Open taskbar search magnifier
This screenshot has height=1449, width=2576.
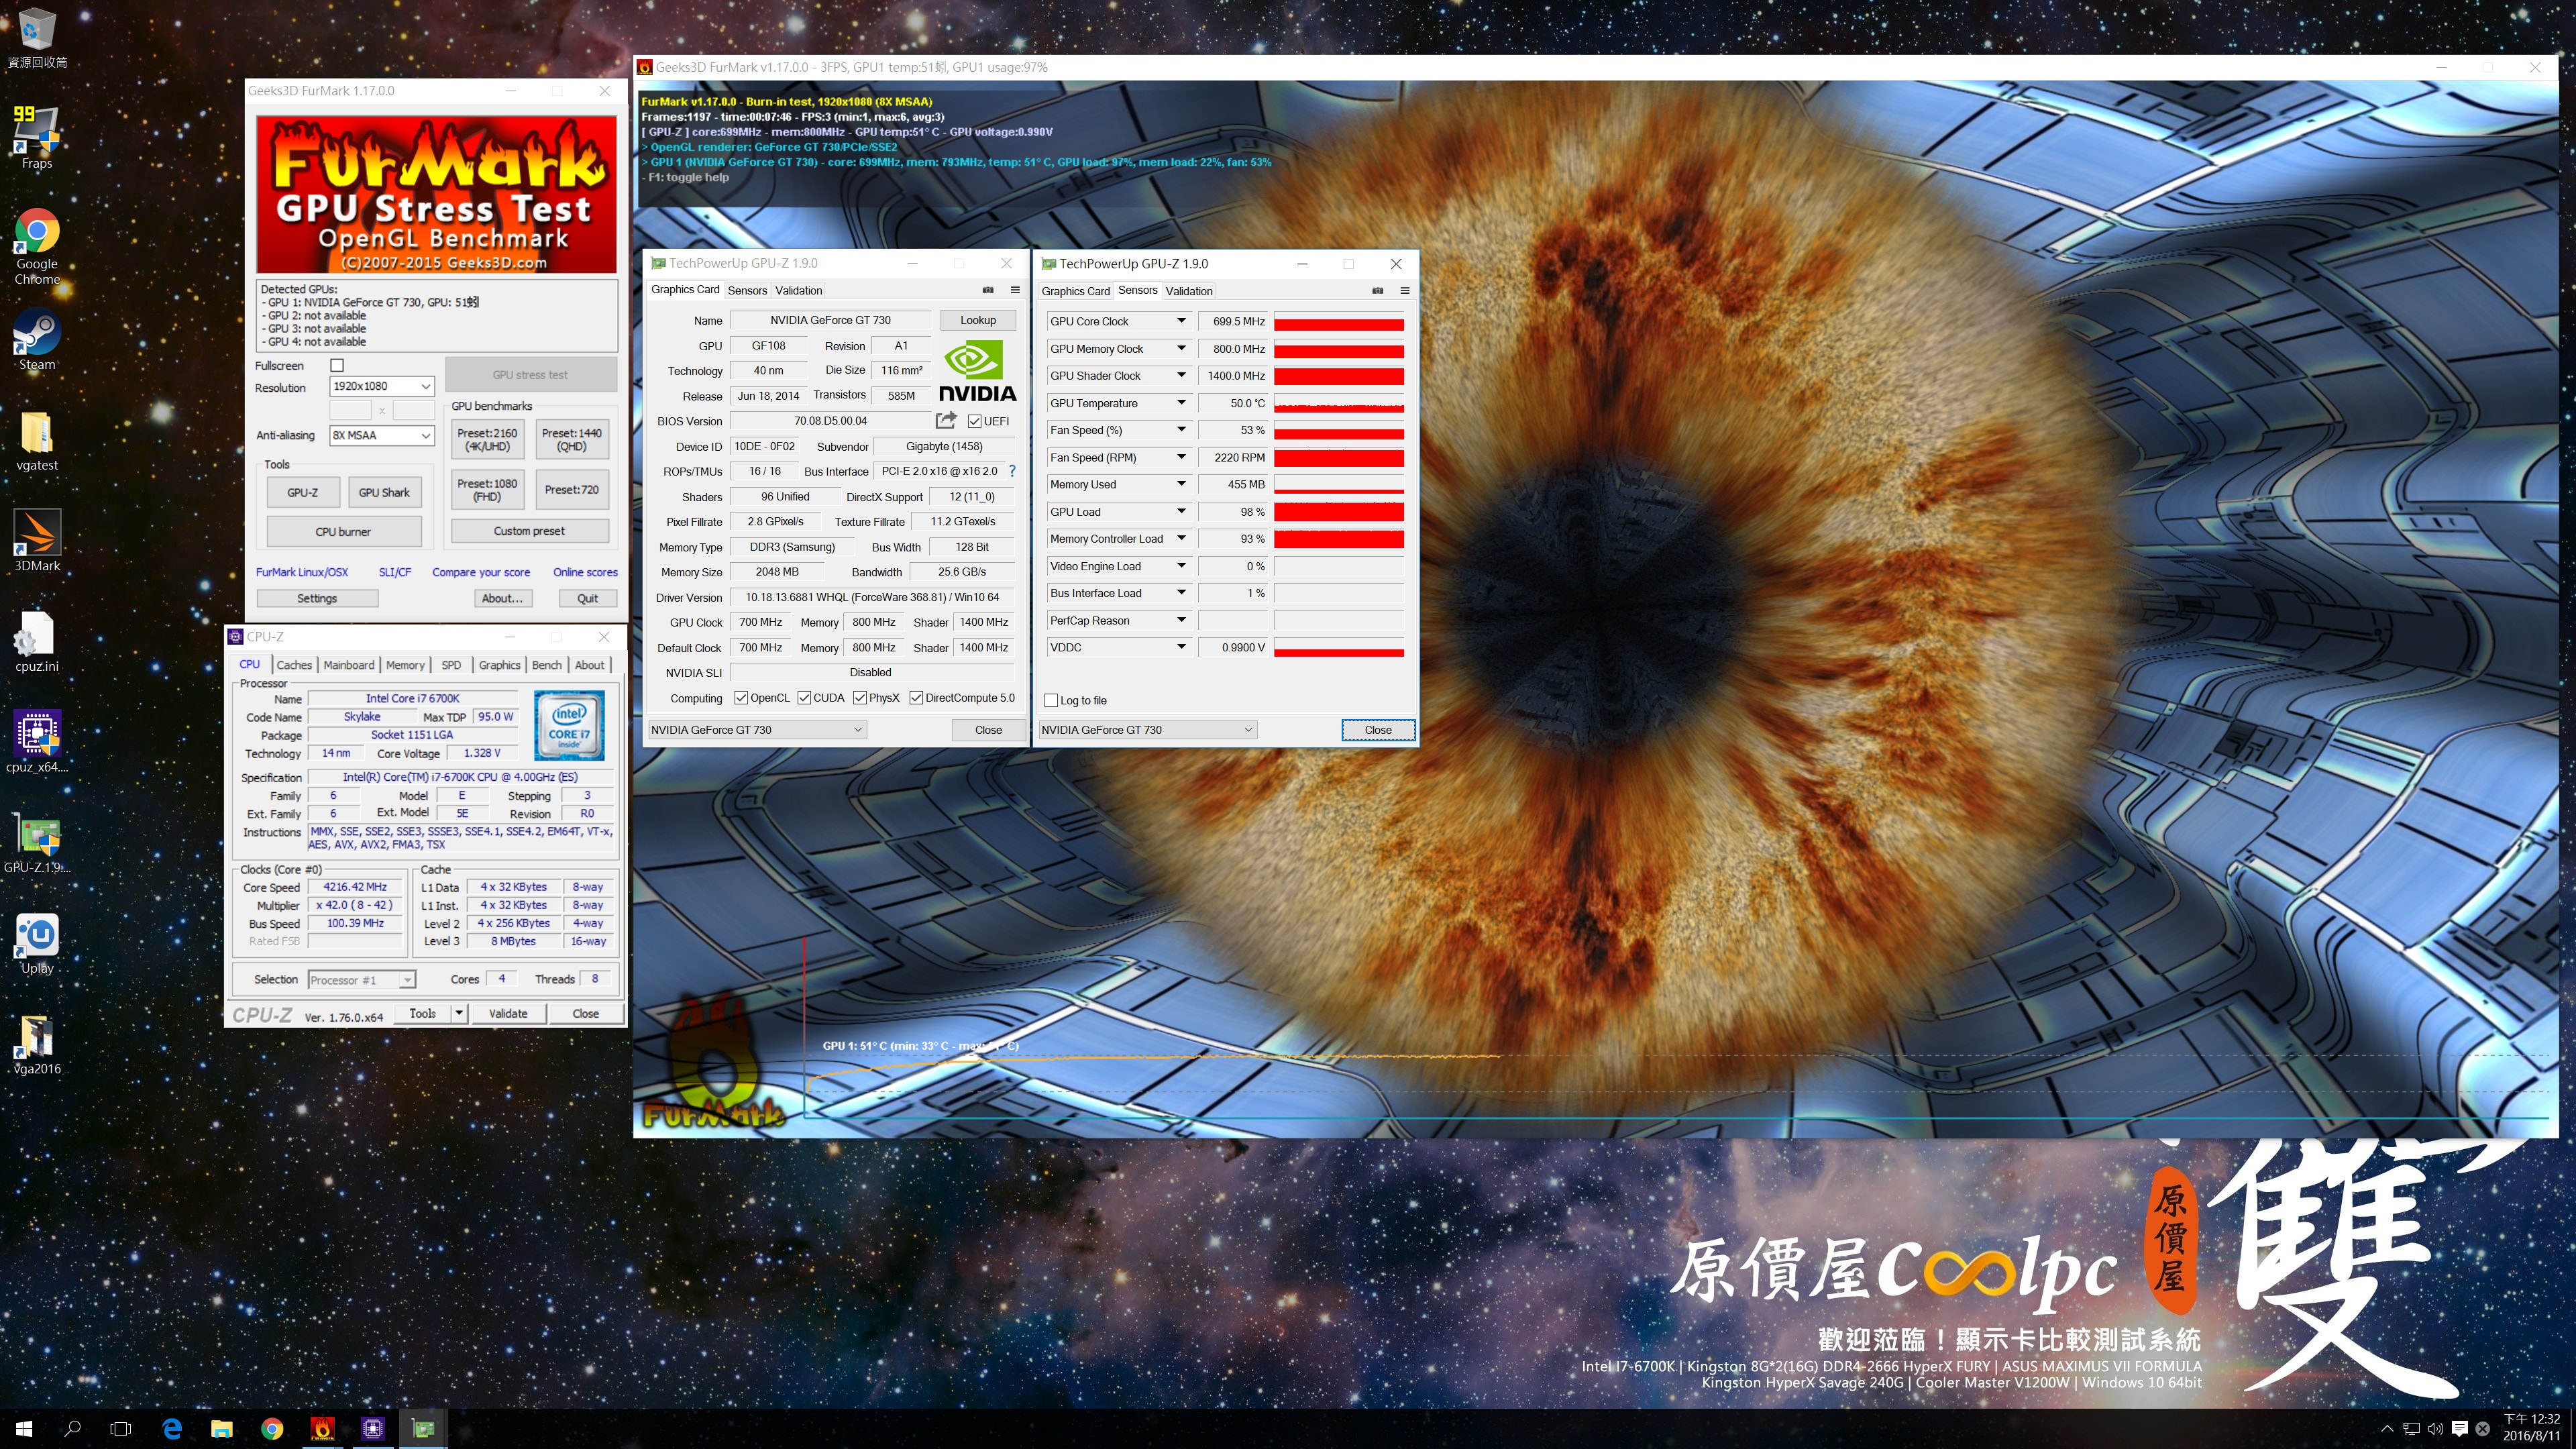coord(72,1429)
